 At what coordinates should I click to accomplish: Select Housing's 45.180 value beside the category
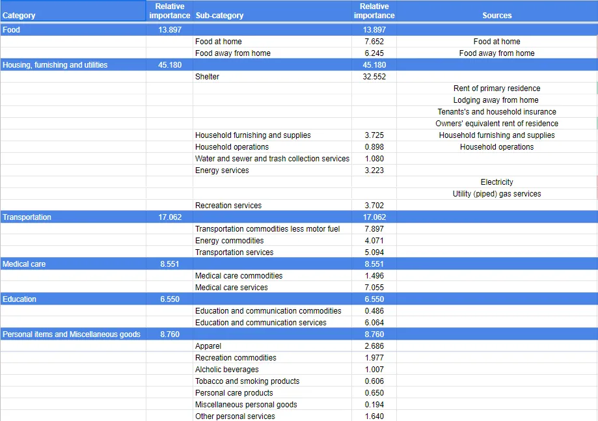click(170, 65)
